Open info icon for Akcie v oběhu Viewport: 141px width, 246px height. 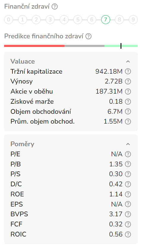pos(128,92)
